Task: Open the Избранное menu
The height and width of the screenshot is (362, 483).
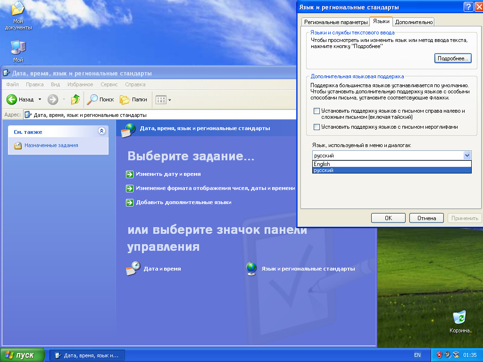Action: [80, 84]
